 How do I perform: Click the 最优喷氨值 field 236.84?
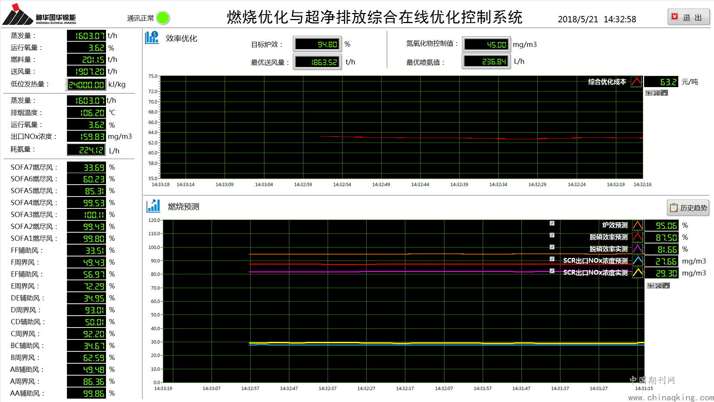[486, 61]
